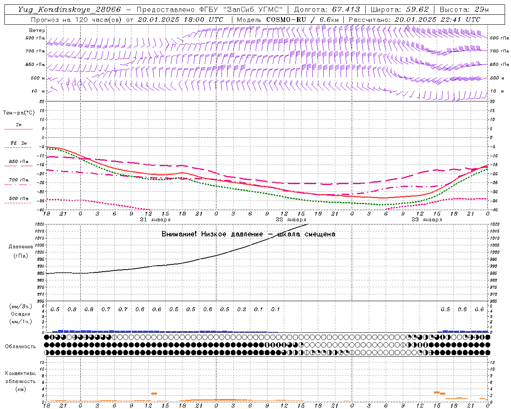511x409 pixels.
Task: Click the (км) unit label
Action: [x=21, y=389]
